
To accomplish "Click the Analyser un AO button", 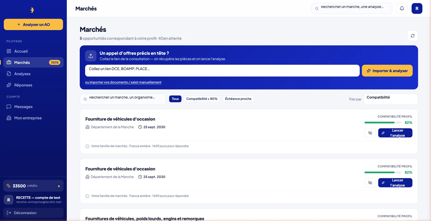I will pos(33,24).
